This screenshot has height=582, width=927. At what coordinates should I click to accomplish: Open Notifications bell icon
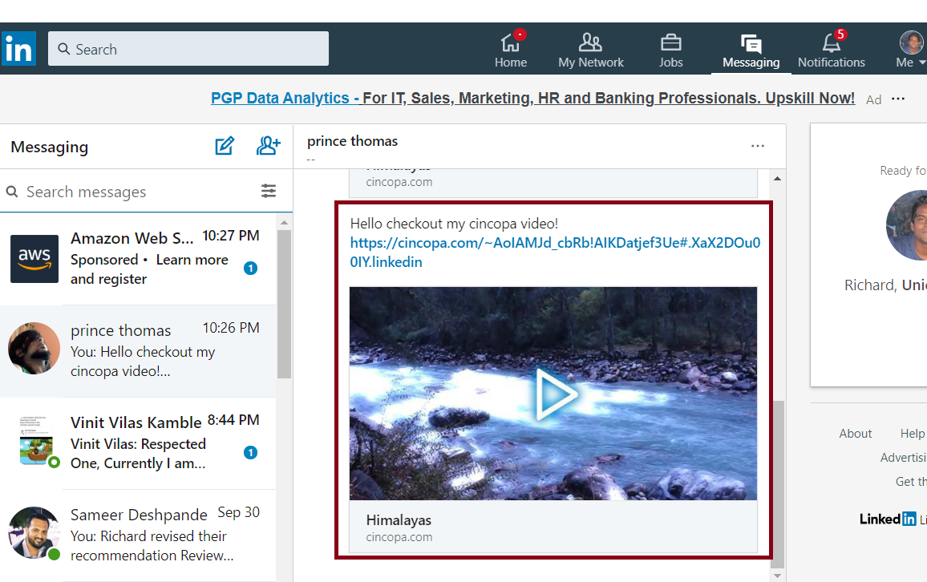[831, 43]
